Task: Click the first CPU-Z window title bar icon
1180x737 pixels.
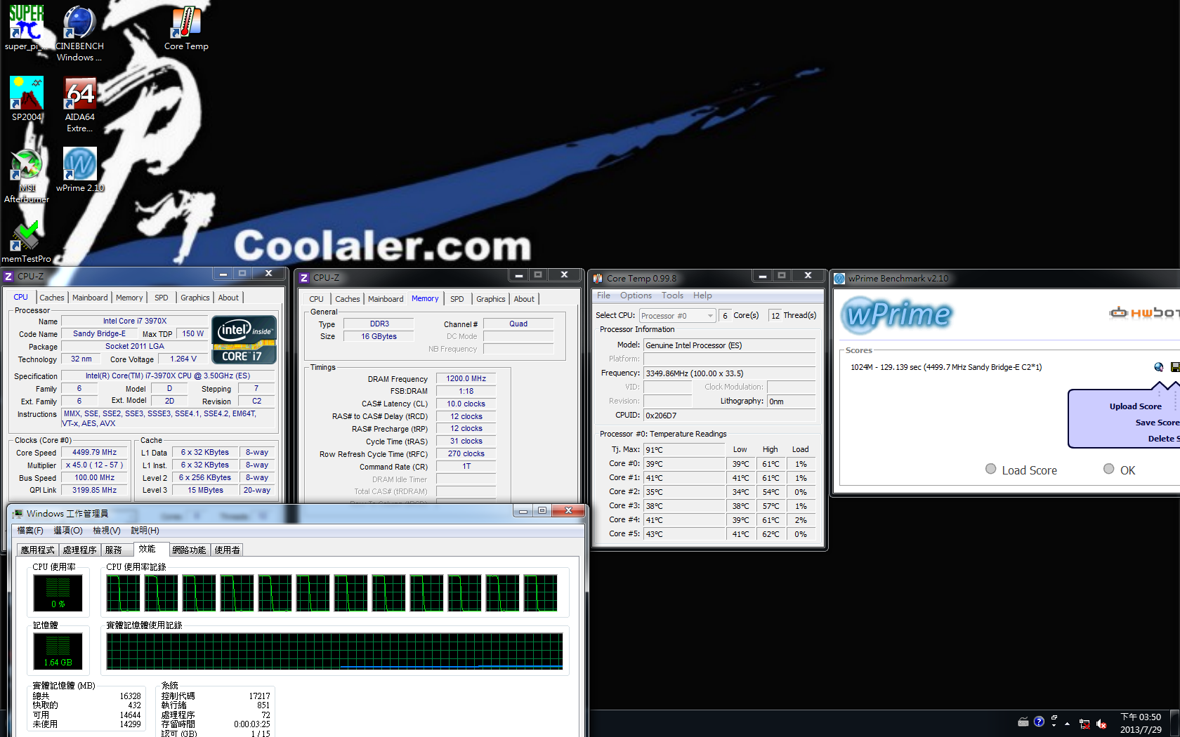Action: (x=8, y=277)
